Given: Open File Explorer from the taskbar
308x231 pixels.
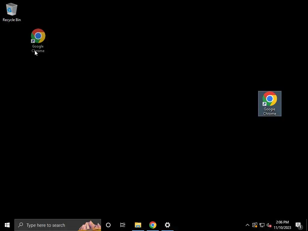Looking at the screenshot, I should (138, 225).
